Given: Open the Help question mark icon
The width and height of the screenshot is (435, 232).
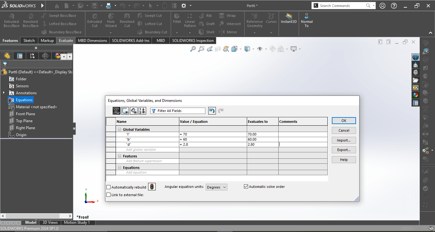Looking at the screenshot, I should pos(394,6).
